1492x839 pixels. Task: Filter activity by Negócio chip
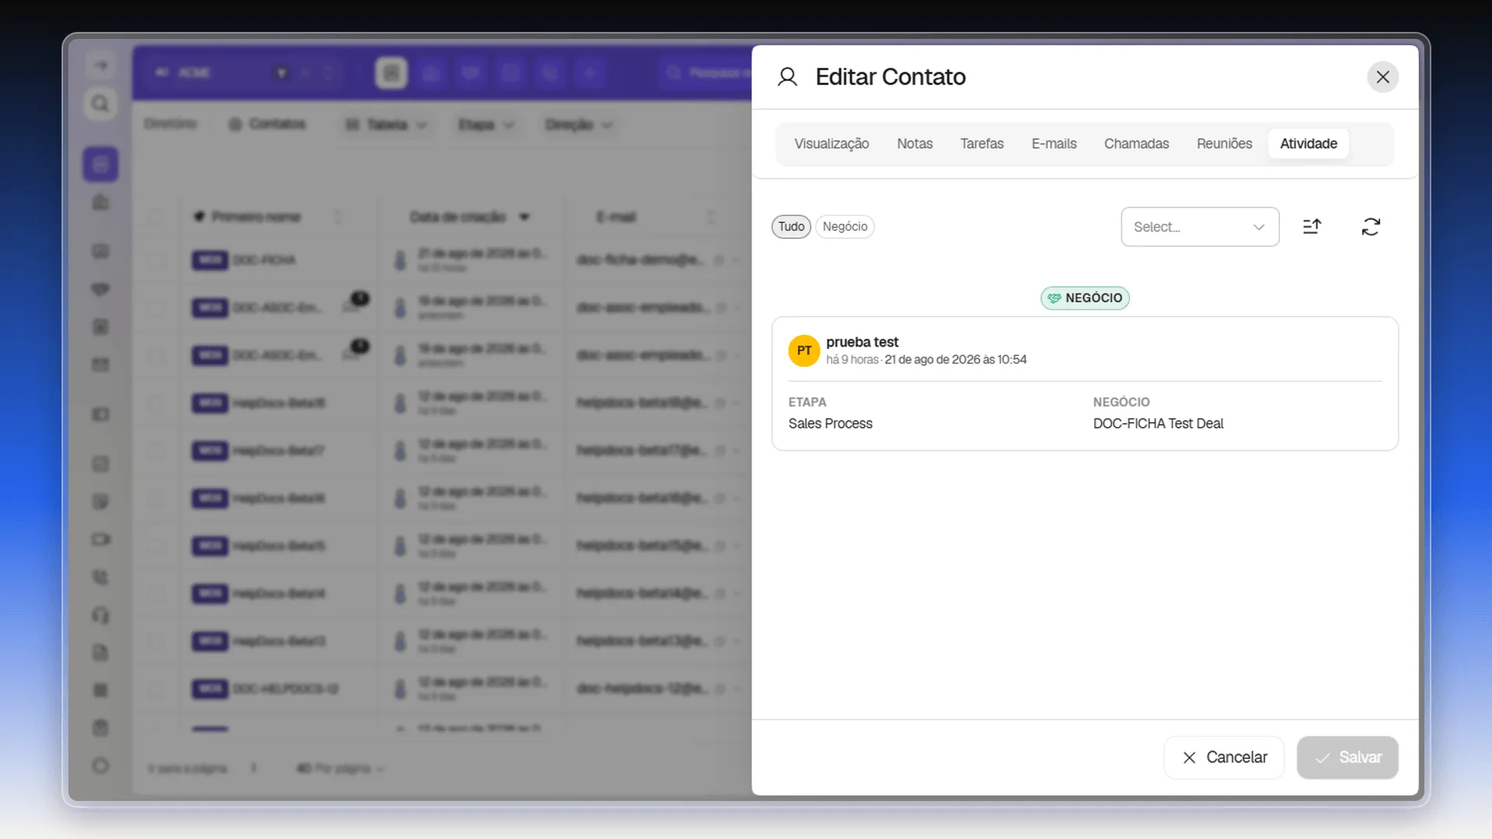(x=845, y=227)
